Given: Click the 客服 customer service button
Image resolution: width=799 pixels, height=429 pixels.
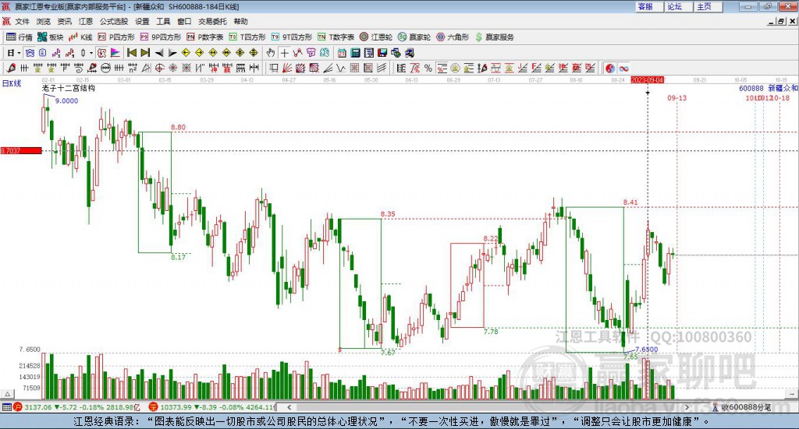Looking at the screenshot, I should coord(648,6).
